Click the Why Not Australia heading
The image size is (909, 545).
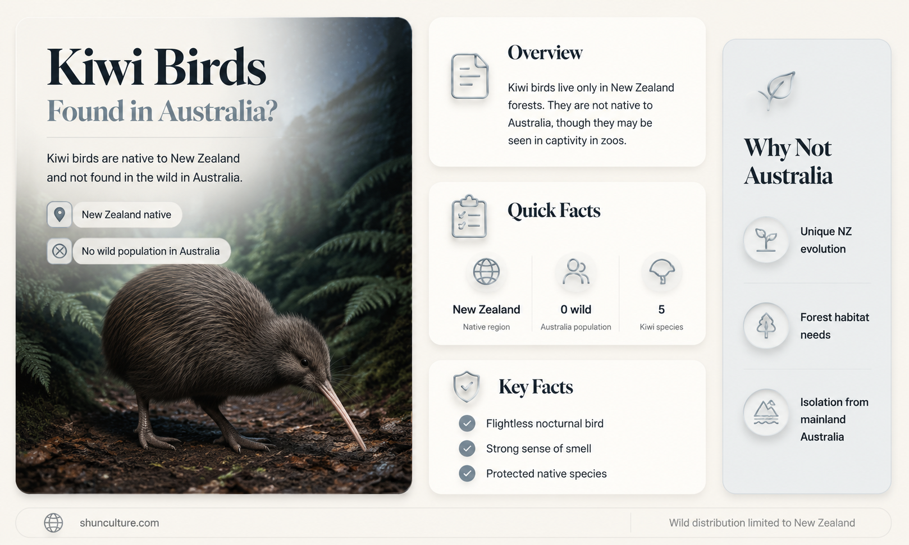click(788, 162)
